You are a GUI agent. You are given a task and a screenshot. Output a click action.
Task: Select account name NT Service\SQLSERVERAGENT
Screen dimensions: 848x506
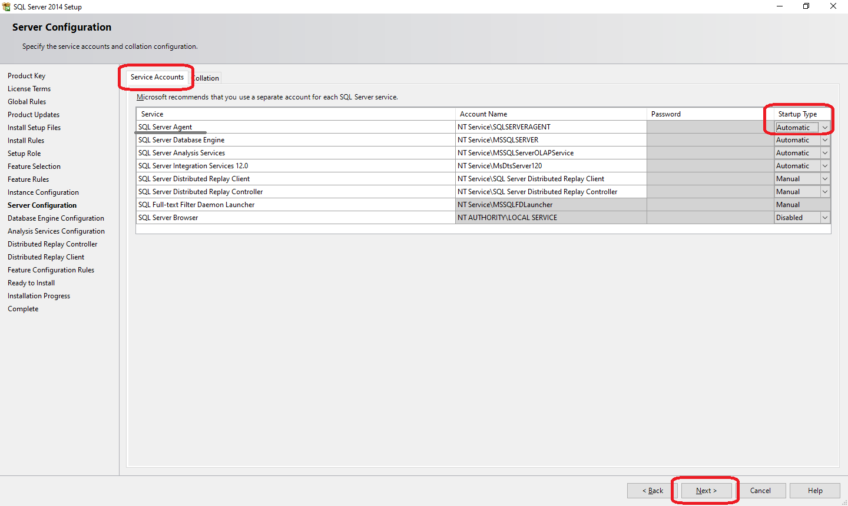(551, 127)
